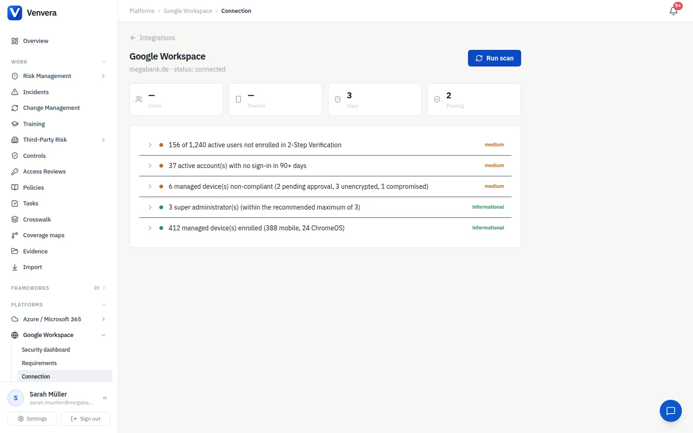Collapse the WORK section chevron

coord(104,62)
